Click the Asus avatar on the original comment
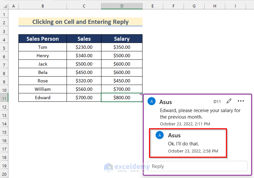 152,101
